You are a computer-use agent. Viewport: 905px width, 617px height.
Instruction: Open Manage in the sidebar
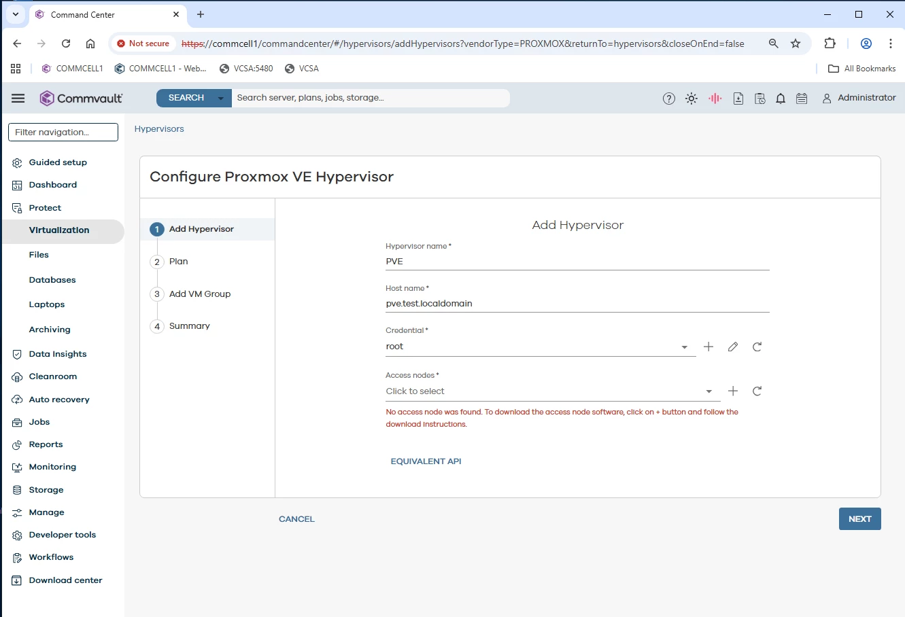tap(47, 512)
